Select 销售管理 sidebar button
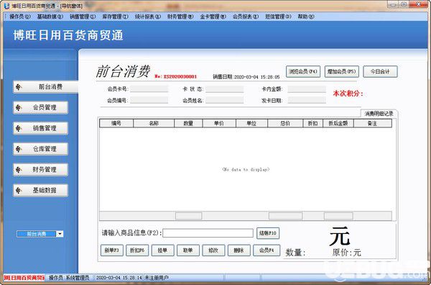The image size is (431, 285). pos(40,128)
